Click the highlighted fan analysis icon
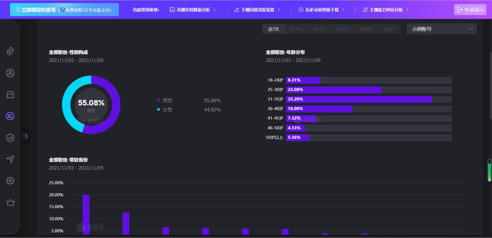This screenshot has height=238, width=492. point(10,116)
